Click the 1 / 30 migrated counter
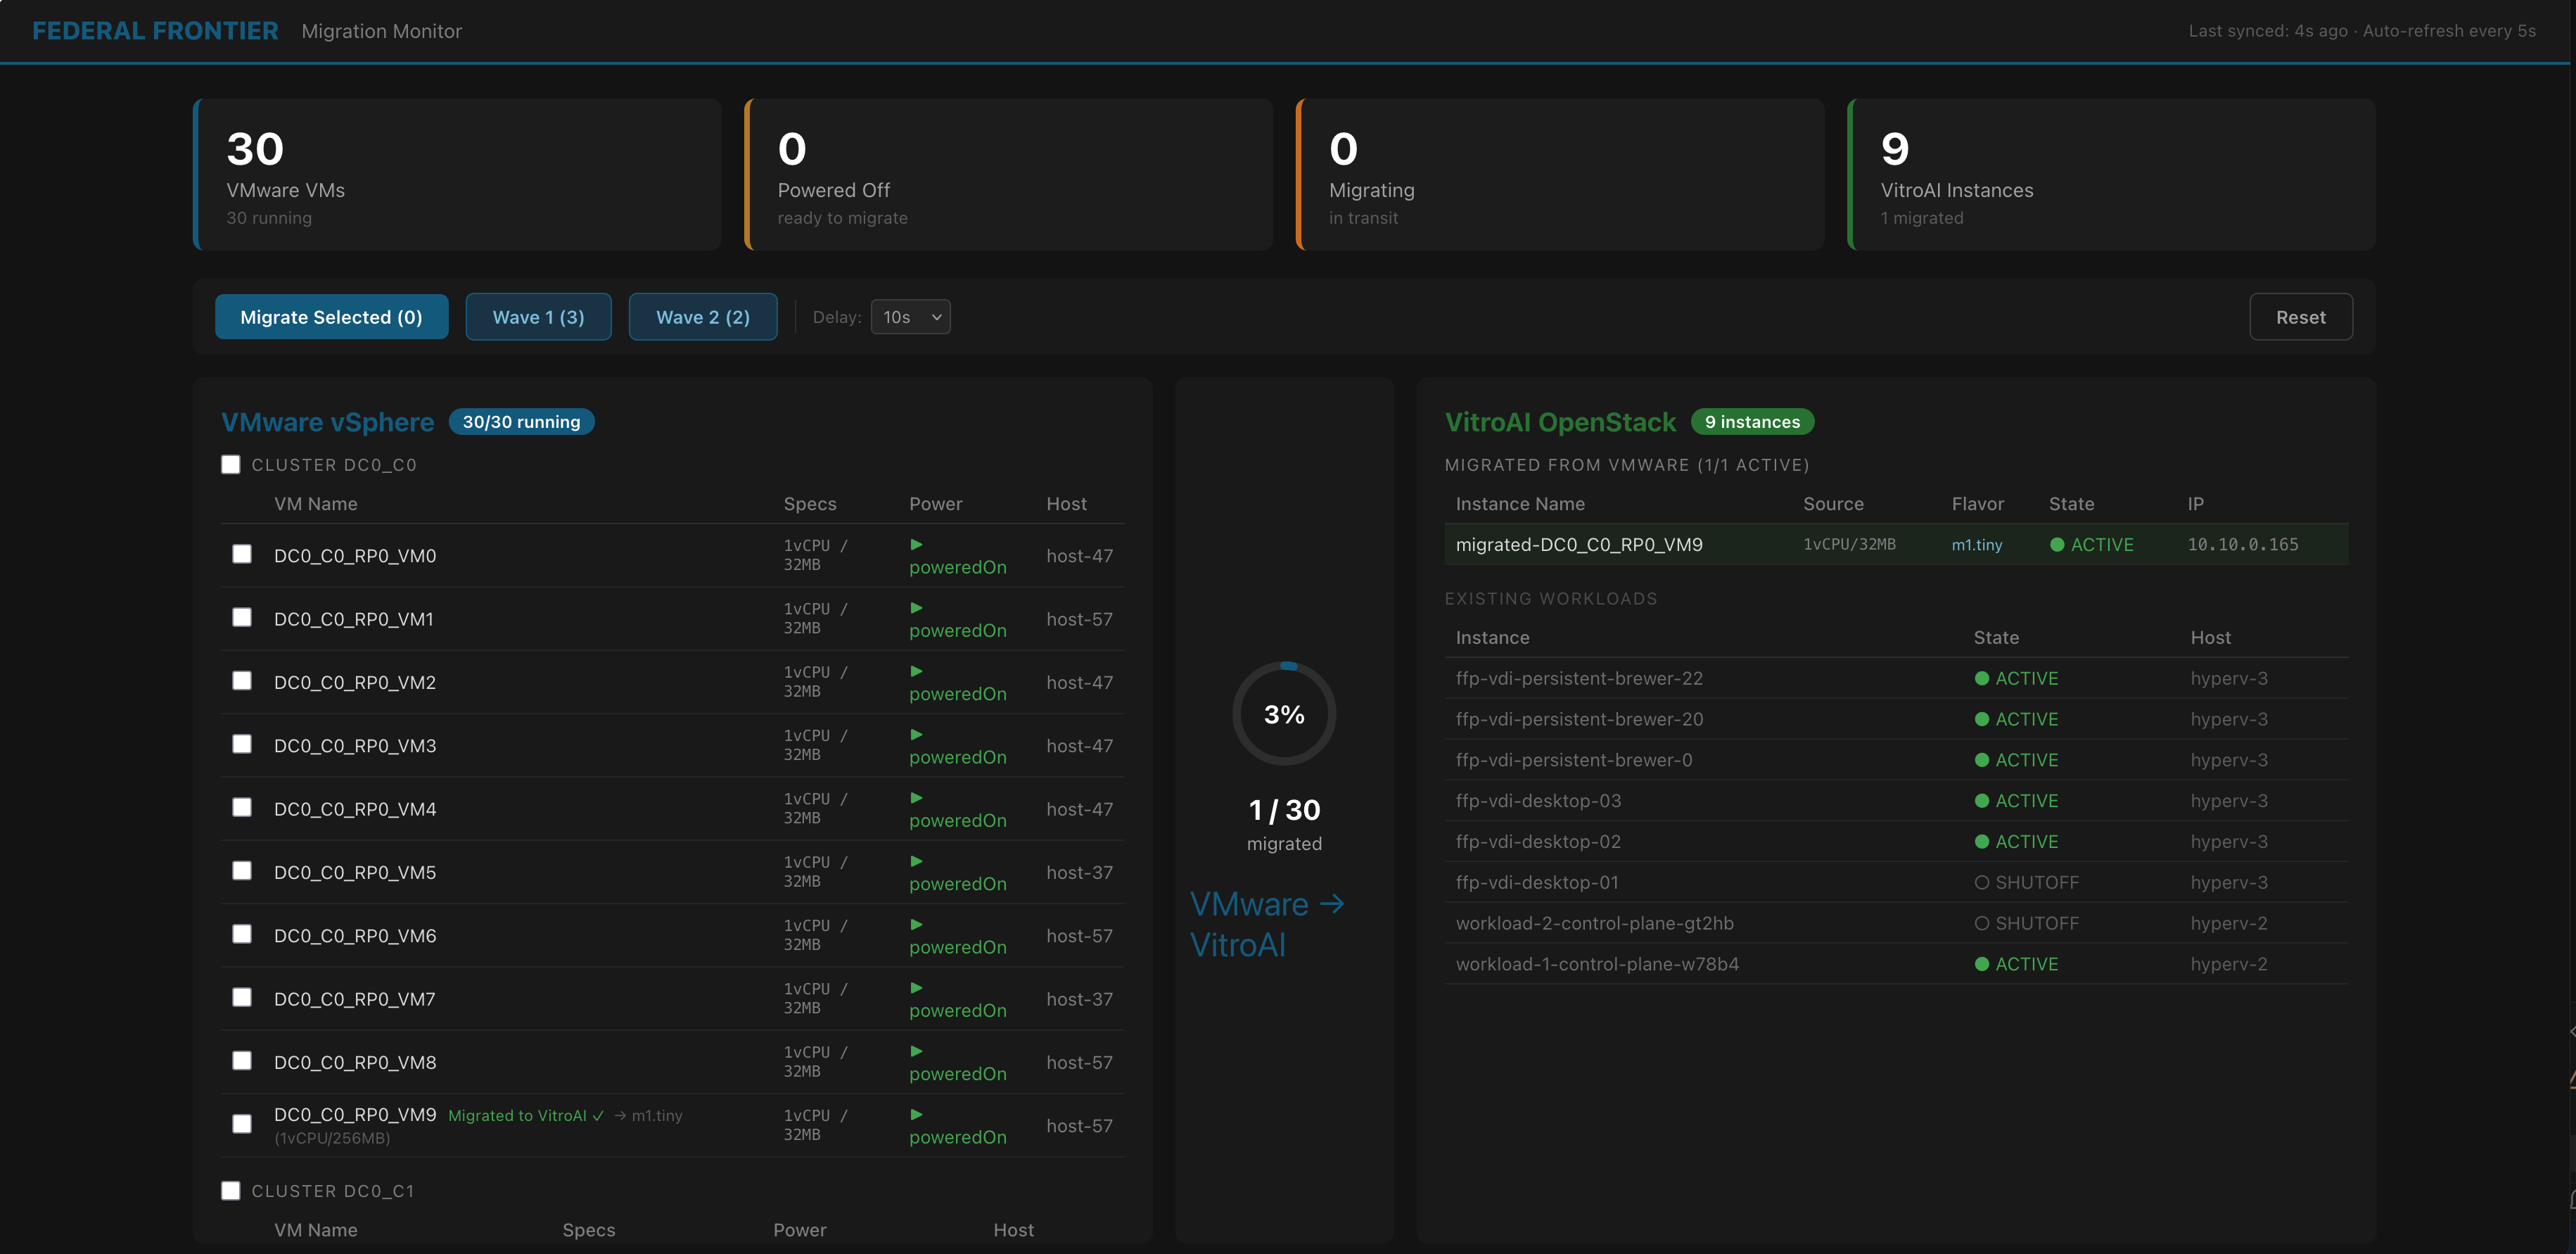The image size is (2576, 1254). [x=1284, y=825]
